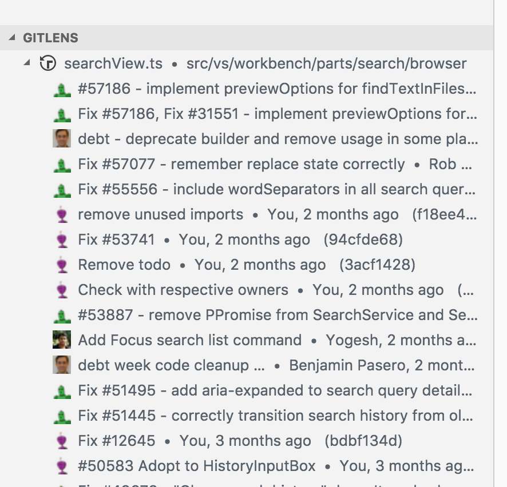507x487 pixels.
Task: Collapse the GITLENS panel section
Action: pos(13,38)
